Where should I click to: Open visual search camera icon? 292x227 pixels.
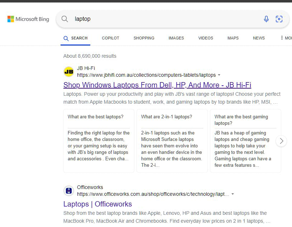click(x=279, y=19)
